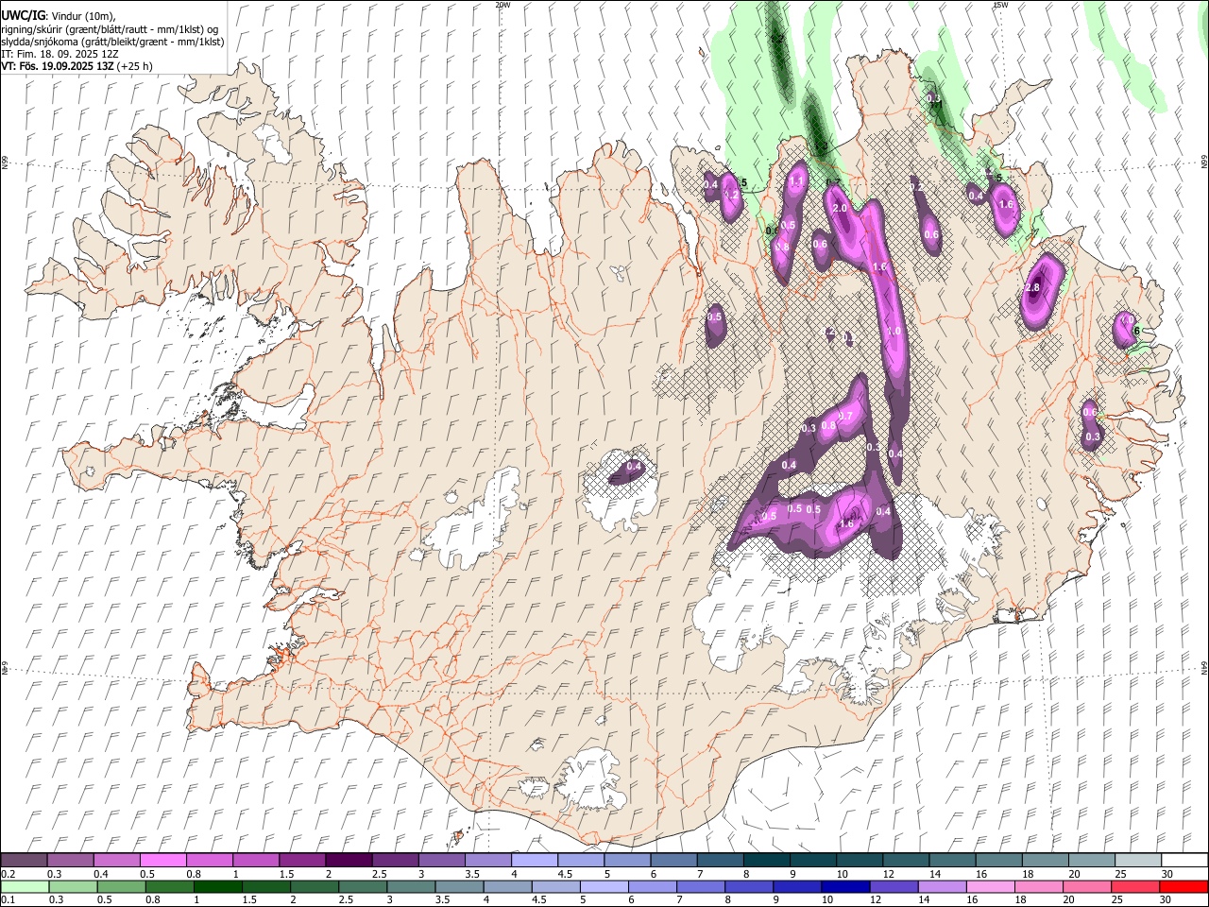Click the 'slydda/snjókoma (grátt/bleikt/grænt' legend line
Screen dimensions: 1209x907
(x=112, y=42)
